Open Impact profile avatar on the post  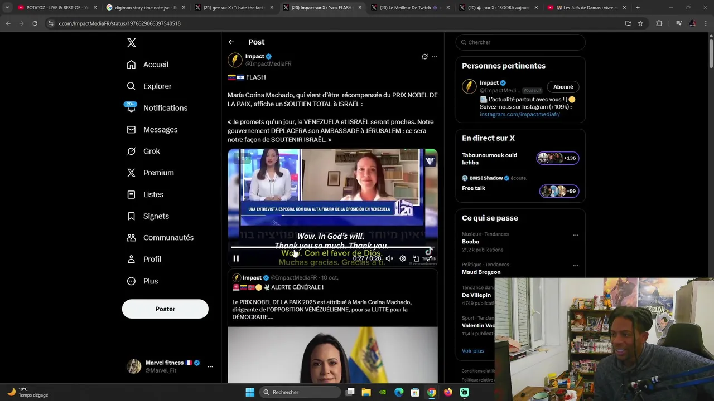tap(235, 60)
